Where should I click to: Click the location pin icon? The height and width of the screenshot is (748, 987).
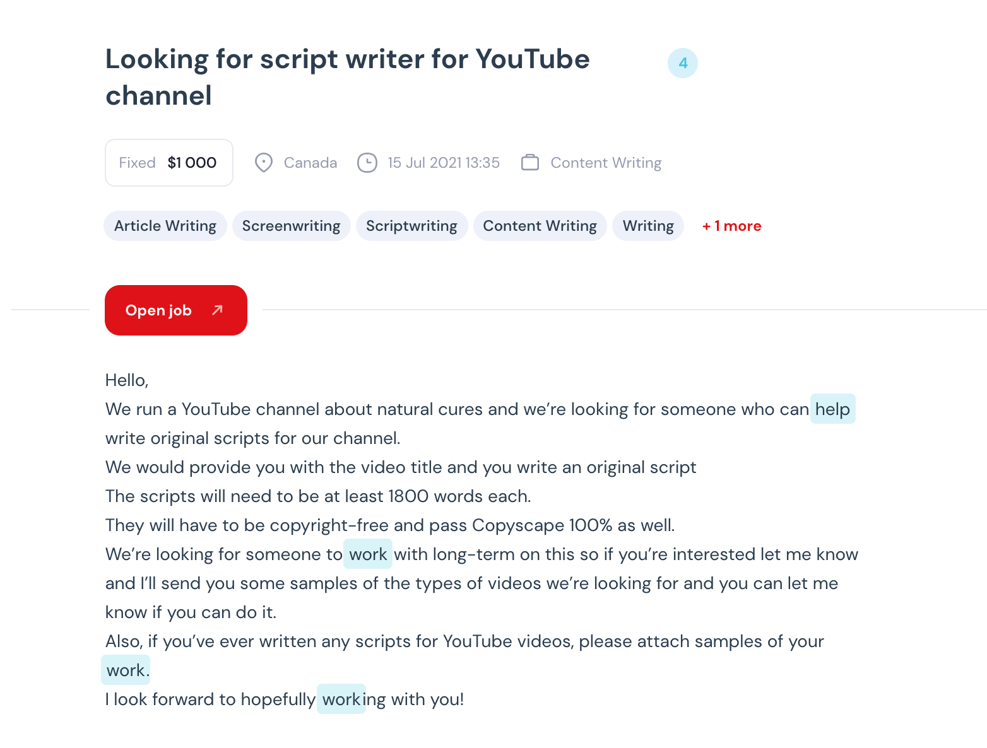(263, 163)
